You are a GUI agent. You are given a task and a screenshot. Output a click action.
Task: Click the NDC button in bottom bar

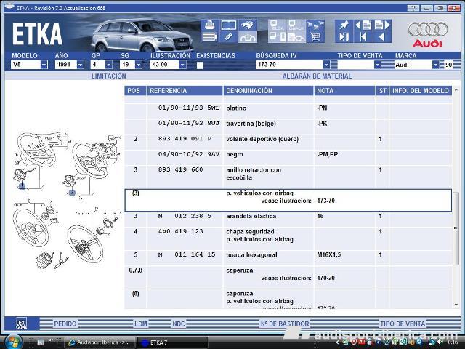point(179,324)
